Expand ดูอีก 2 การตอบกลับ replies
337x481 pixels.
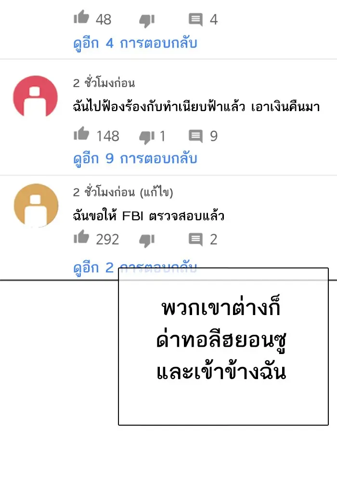pyautogui.click(x=135, y=268)
